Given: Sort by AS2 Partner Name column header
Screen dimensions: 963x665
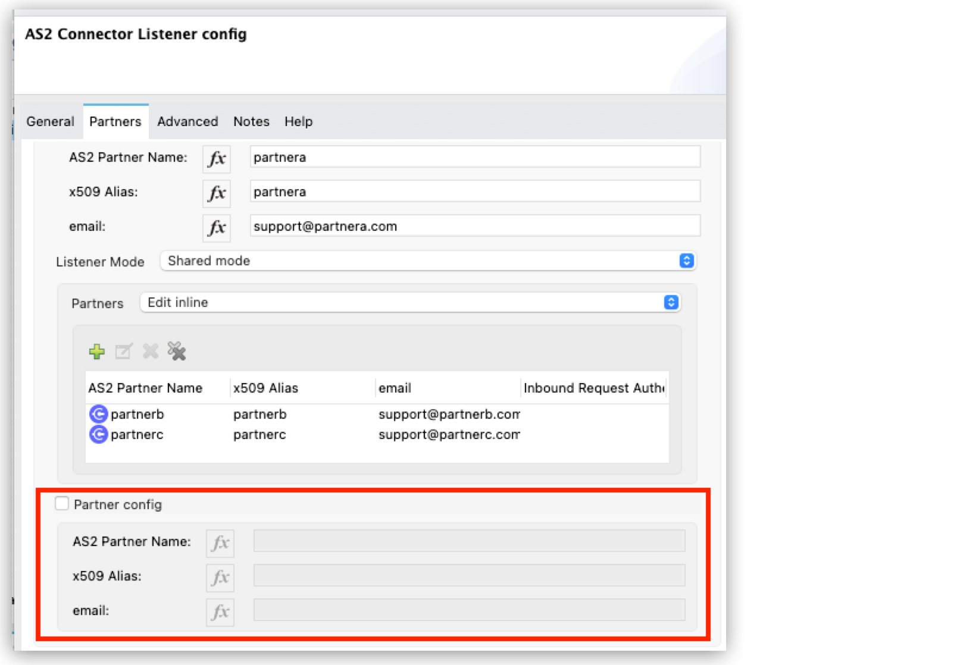Looking at the screenshot, I should click(158, 388).
